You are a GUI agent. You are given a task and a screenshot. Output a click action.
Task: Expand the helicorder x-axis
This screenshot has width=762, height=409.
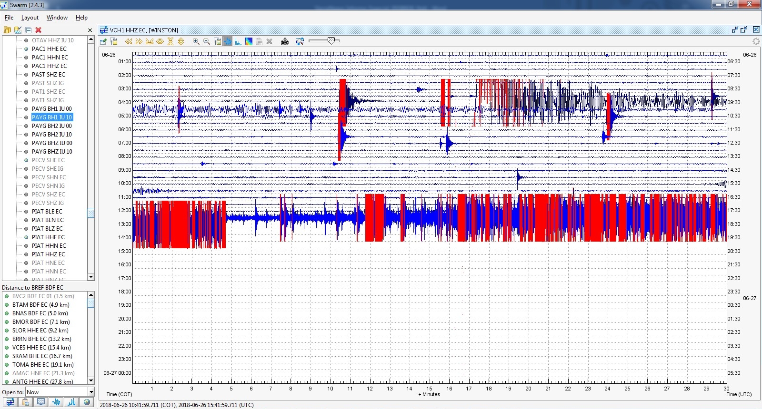pyautogui.click(x=160, y=41)
